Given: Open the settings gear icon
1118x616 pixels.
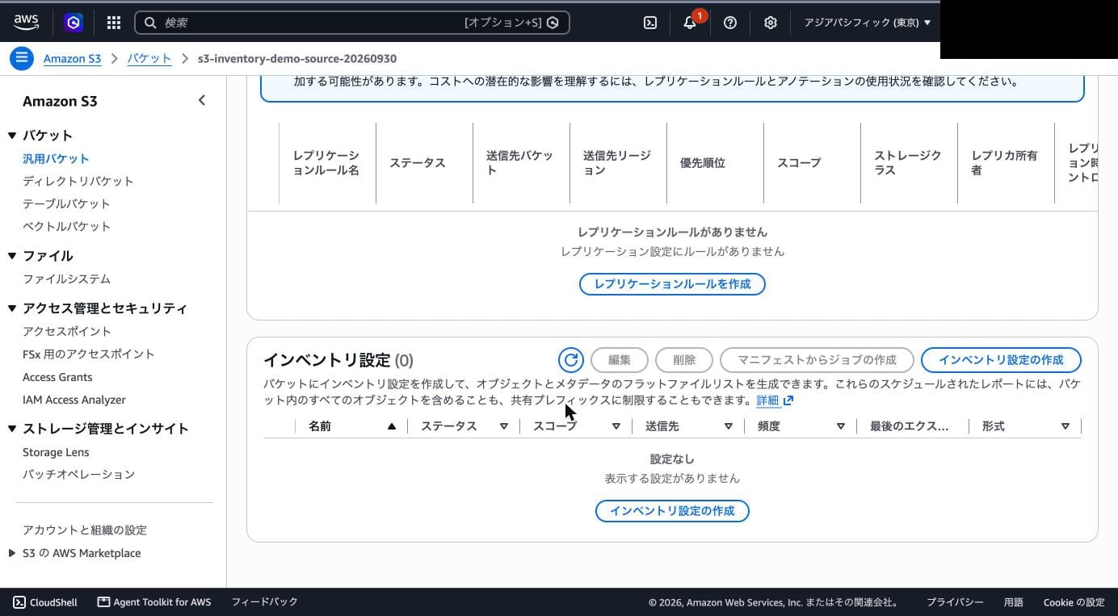Looking at the screenshot, I should click(x=771, y=23).
